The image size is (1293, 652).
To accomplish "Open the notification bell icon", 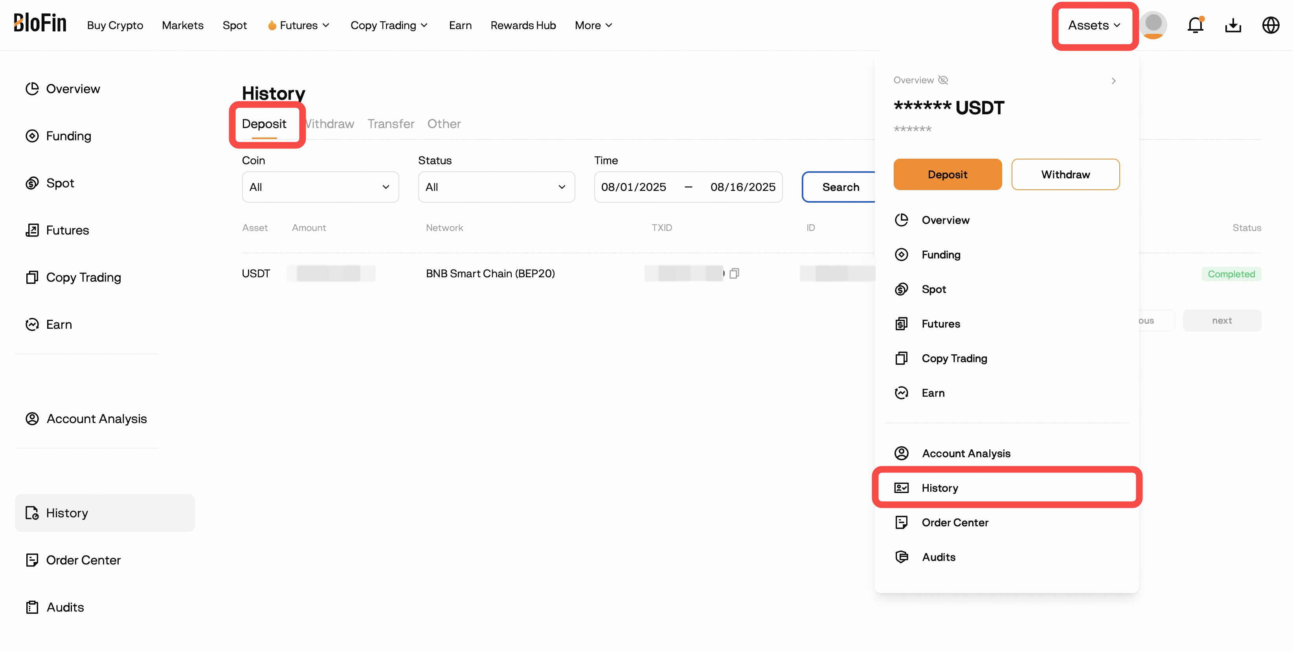I will click(x=1196, y=25).
